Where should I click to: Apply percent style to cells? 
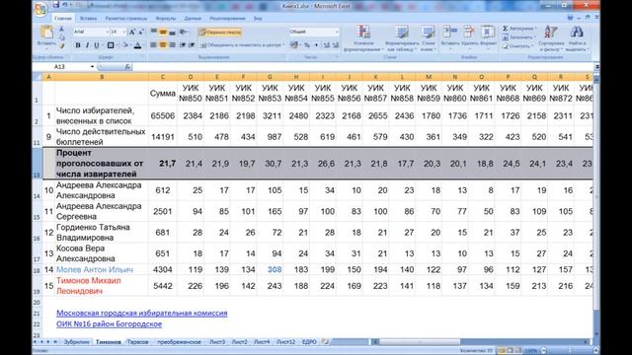point(307,45)
